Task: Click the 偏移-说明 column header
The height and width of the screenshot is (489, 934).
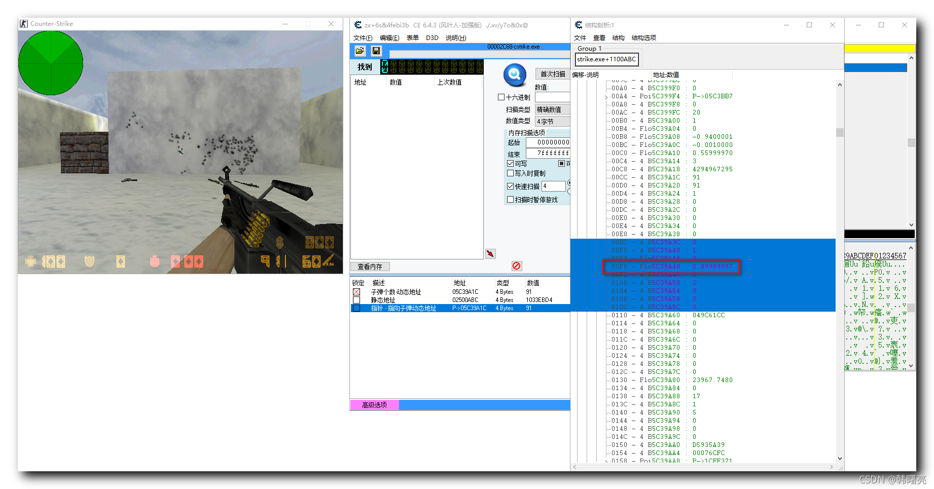Action: coord(610,75)
